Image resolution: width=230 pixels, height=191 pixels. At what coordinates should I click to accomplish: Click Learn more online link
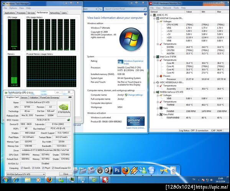click(136, 128)
